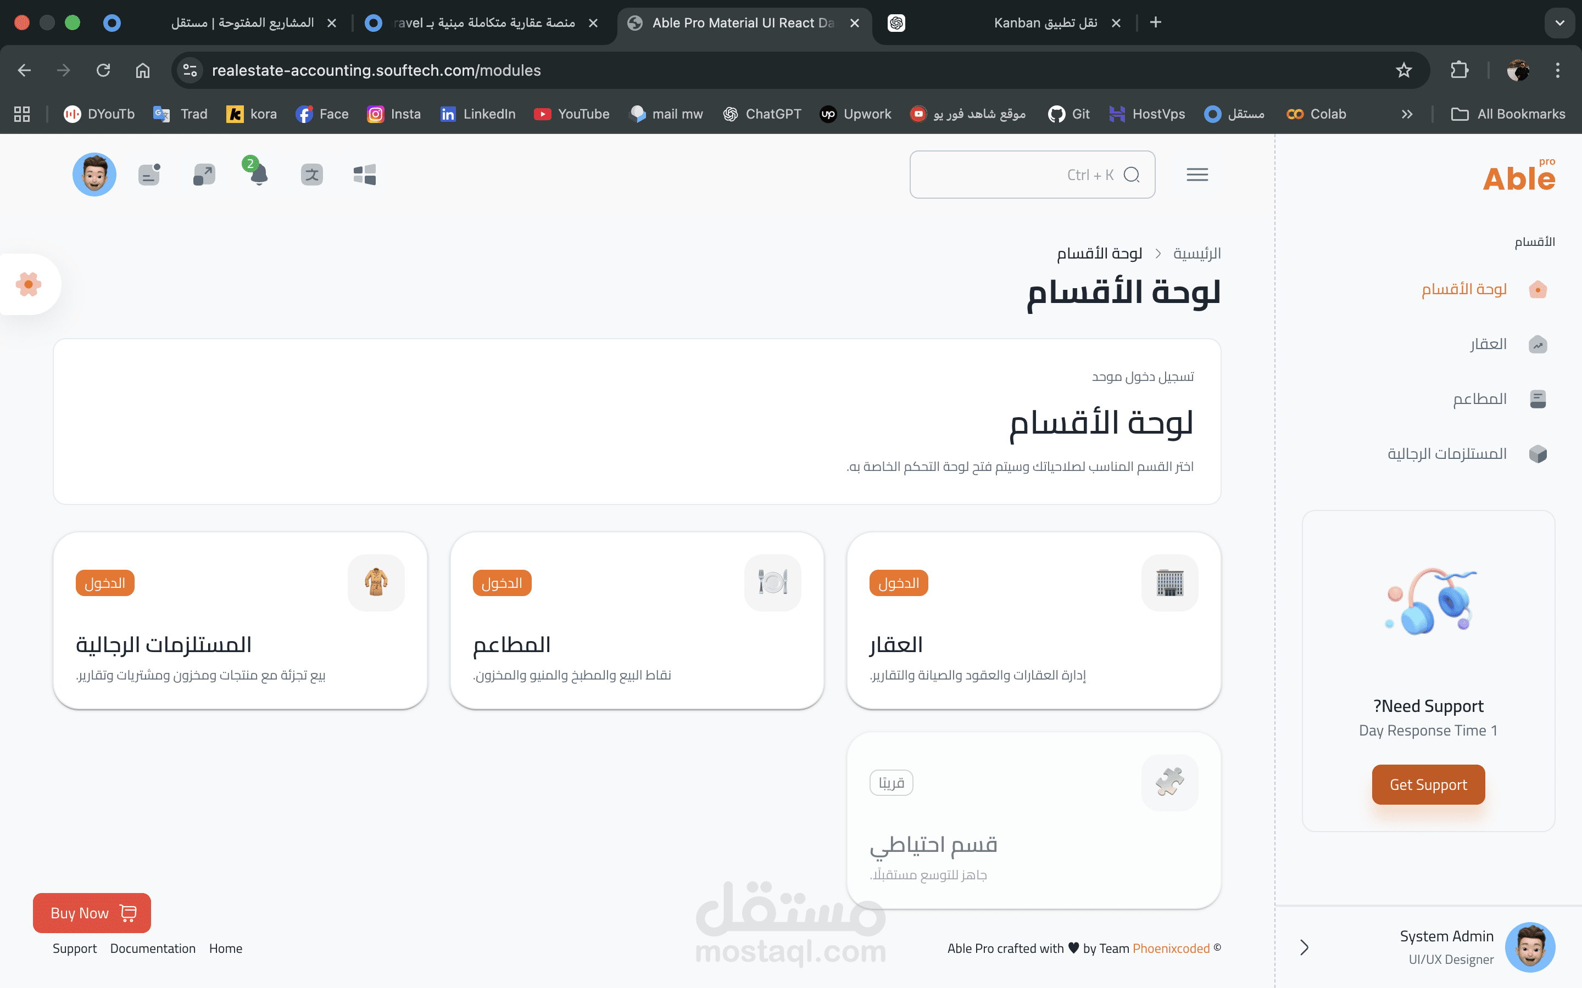Select المطاعم in the sidebar menu

[x=1479, y=399]
